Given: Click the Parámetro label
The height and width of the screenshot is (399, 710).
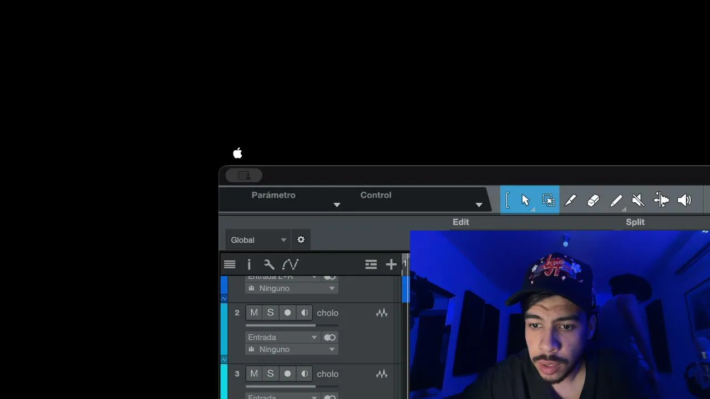Looking at the screenshot, I should coord(273,195).
